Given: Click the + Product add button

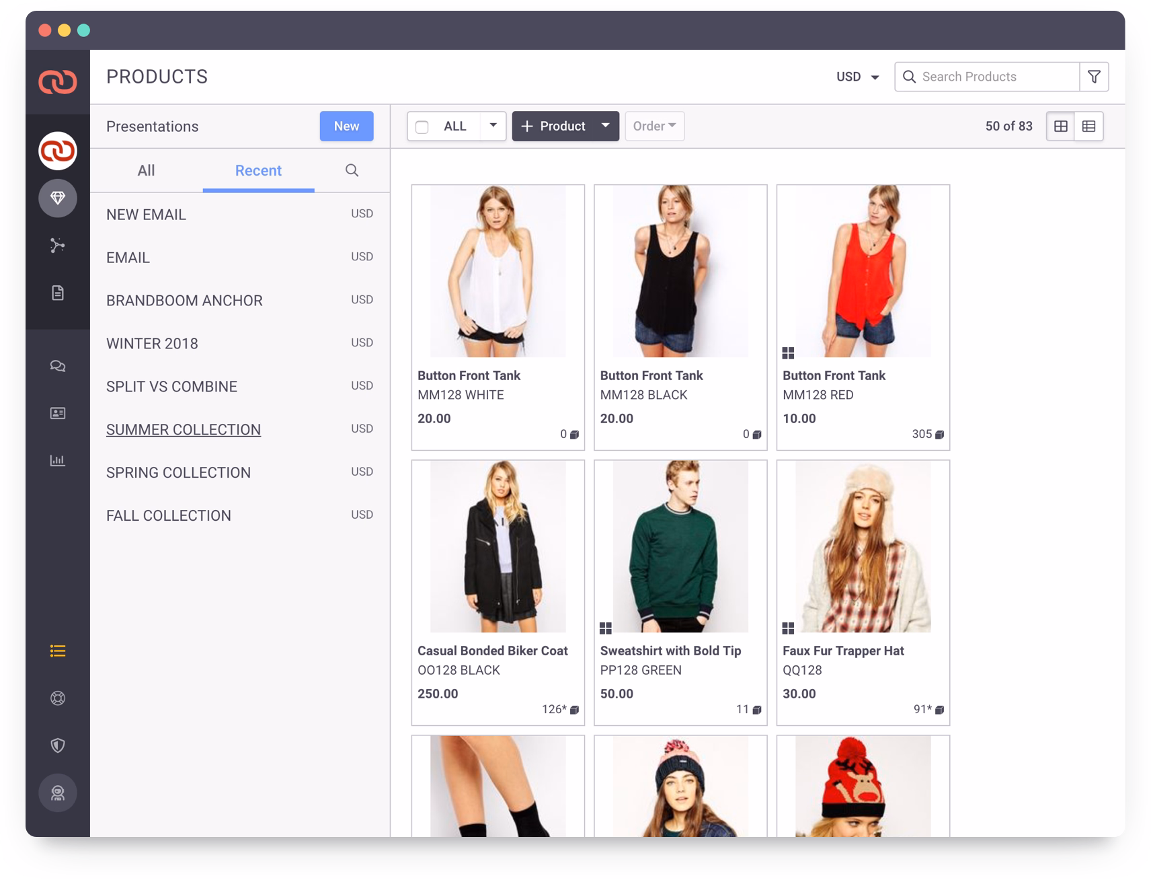Looking at the screenshot, I should pyautogui.click(x=553, y=126).
